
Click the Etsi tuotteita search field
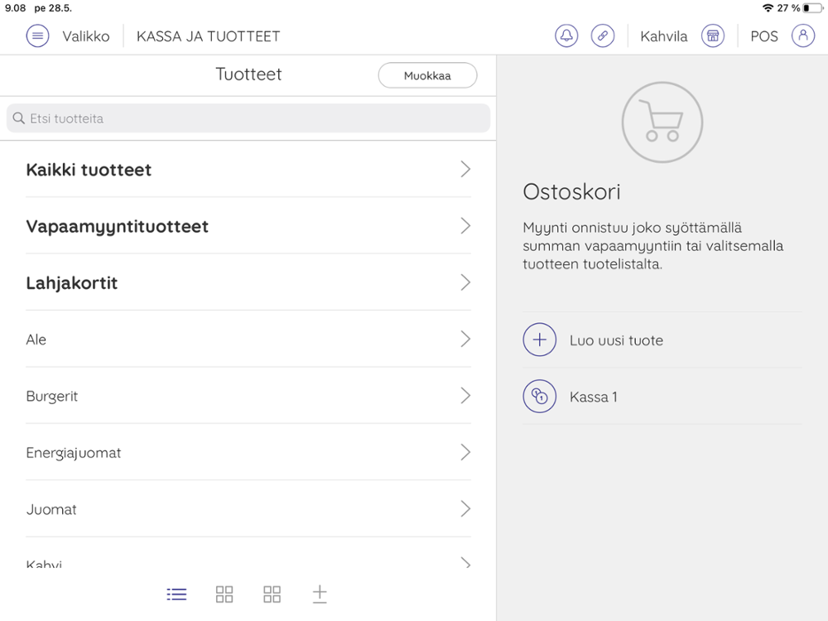[248, 118]
